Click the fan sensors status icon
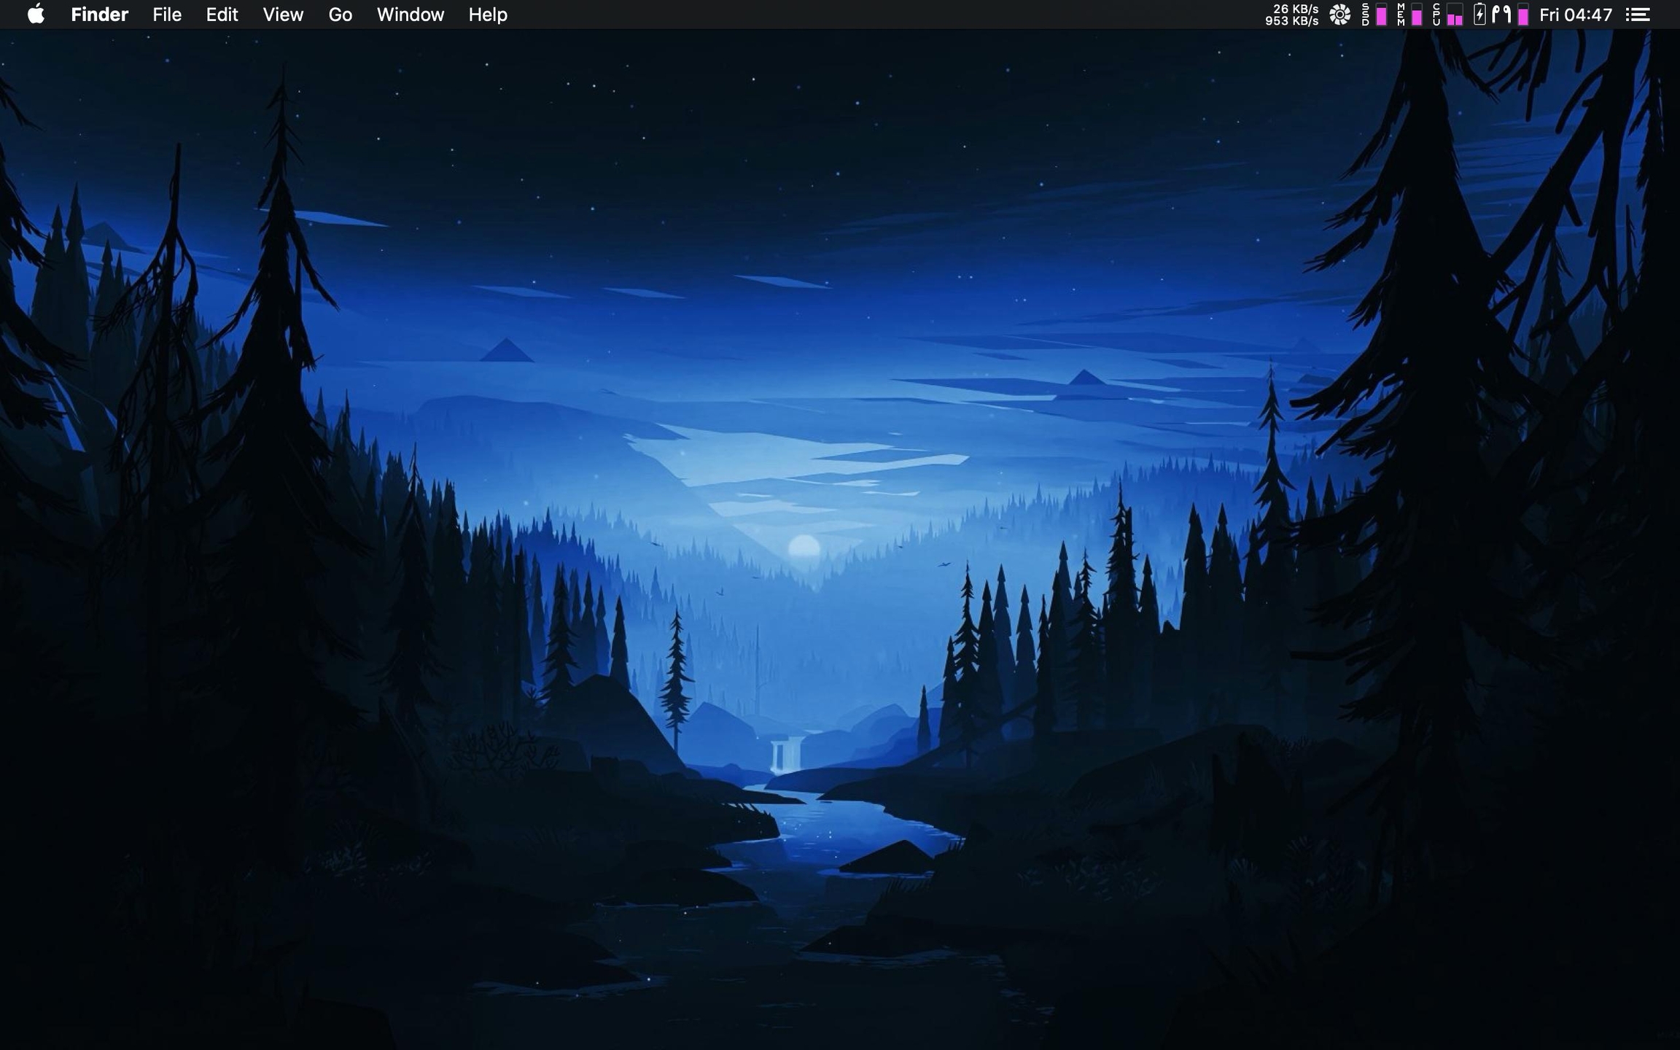 [x=1339, y=15]
